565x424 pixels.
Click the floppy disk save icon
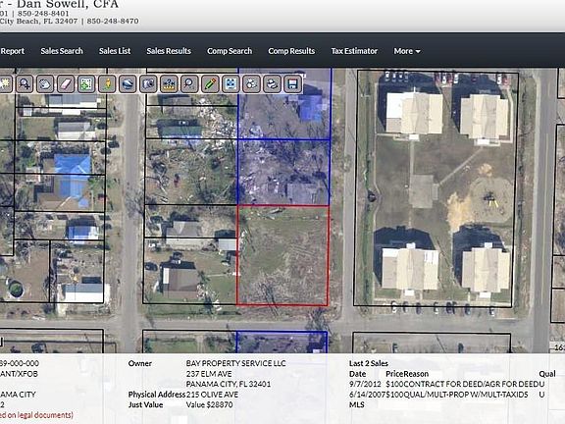click(293, 84)
